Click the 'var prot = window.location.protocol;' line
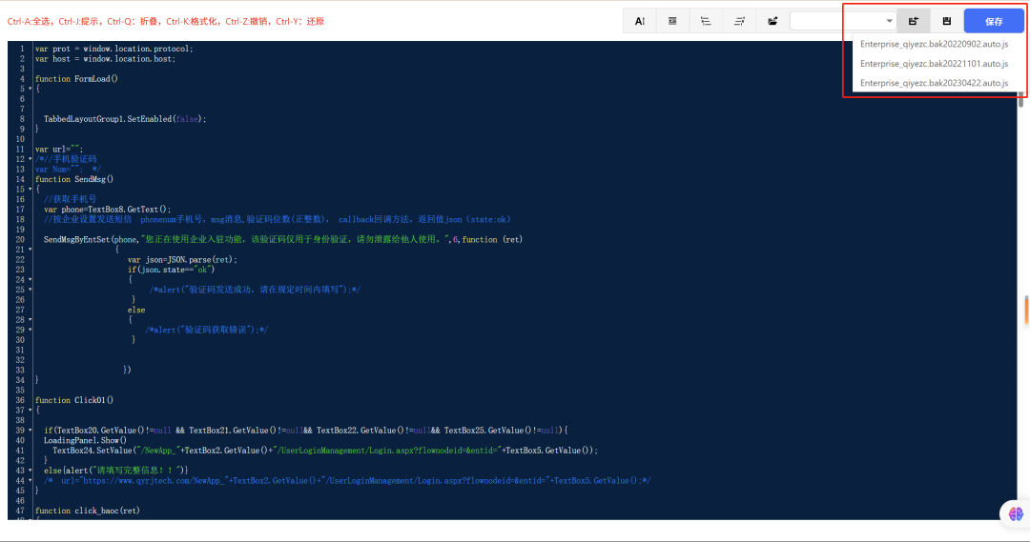 (114, 49)
